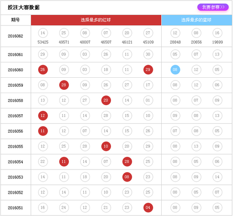The image size is (233, 216).
Task: Click red ball 20 in row 2016058
Action: pyautogui.click(x=106, y=101)
